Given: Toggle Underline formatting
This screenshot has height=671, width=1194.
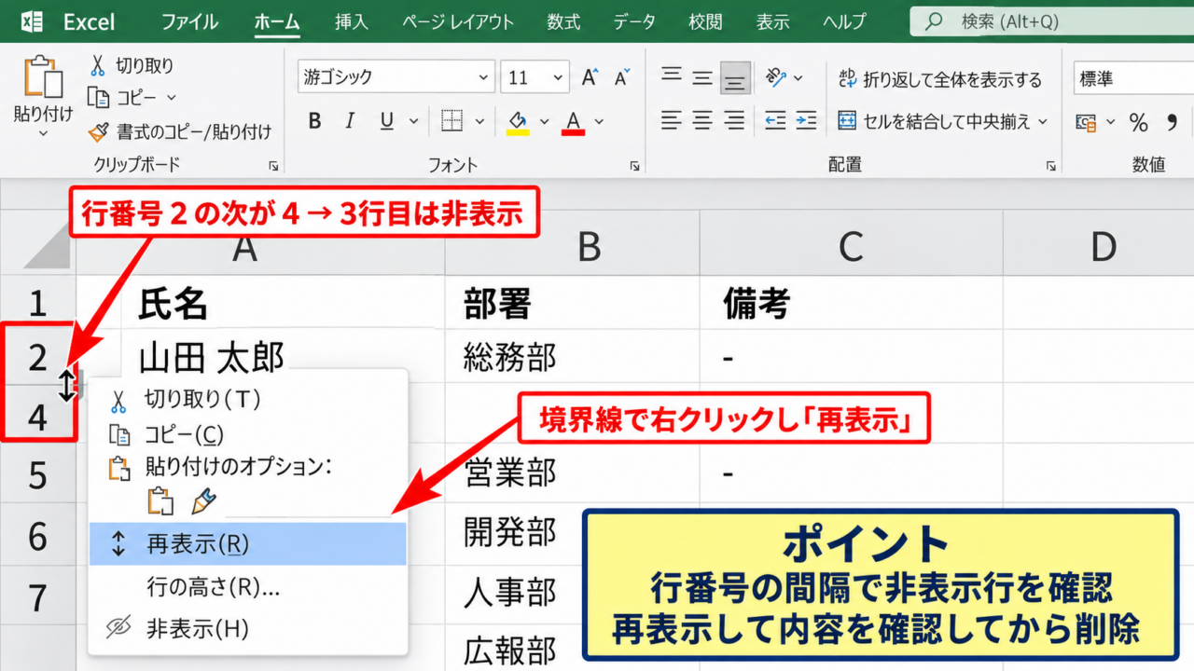Looking at the screenshot, I should [x=387, y=121].
